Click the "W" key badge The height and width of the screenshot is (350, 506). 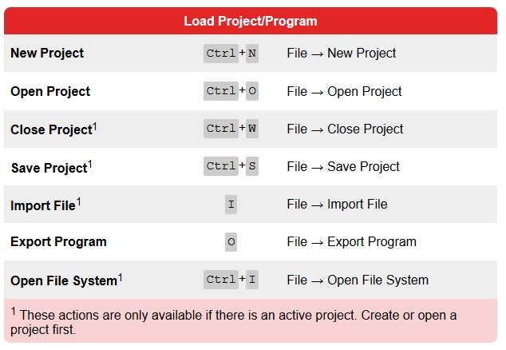(x=252, y=129)
